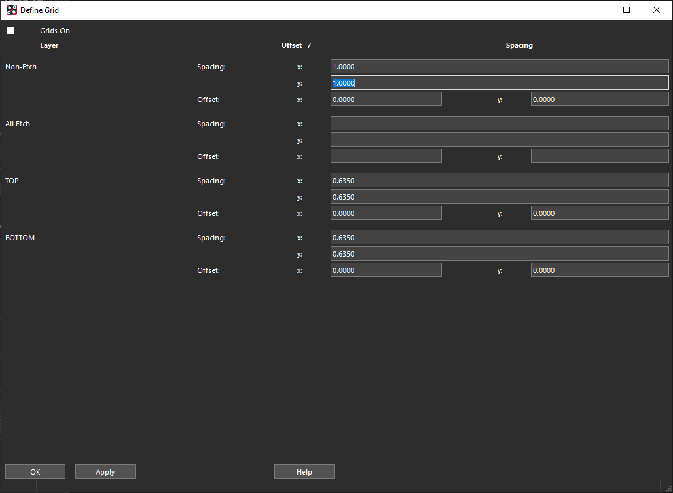The image size is (673, 493).
Task: Click the resize grip in bottom-right corner
Action: (x=669, y=489)
